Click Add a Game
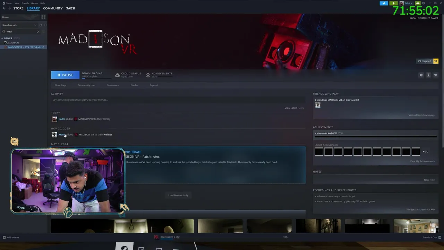 pos(11,237)
